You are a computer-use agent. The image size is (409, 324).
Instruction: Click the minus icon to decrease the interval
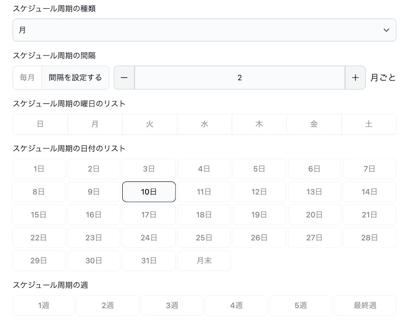tap(124, 78)
